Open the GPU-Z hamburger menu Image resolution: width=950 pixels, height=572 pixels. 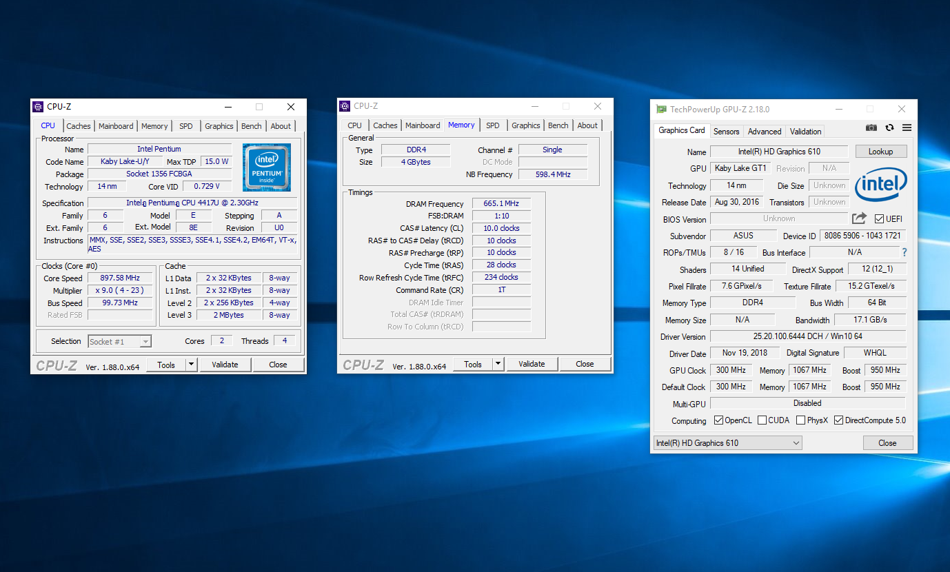(x=907, y=128)
